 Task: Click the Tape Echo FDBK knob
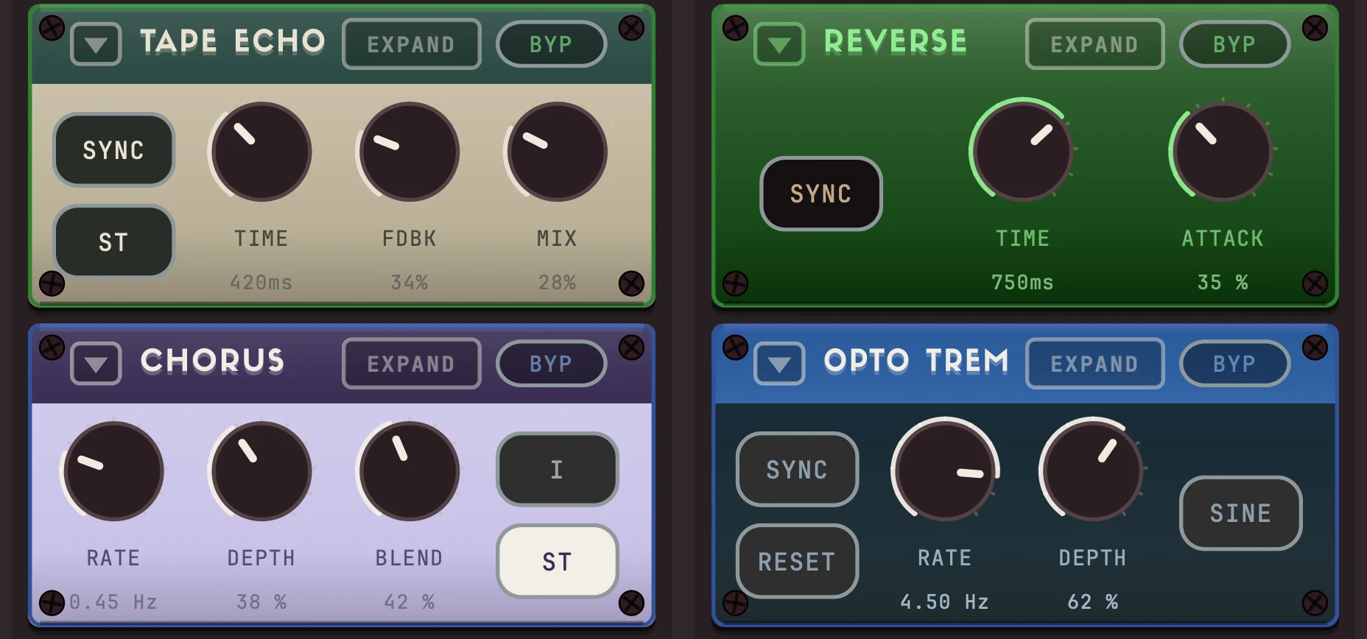tap(410, 152)
